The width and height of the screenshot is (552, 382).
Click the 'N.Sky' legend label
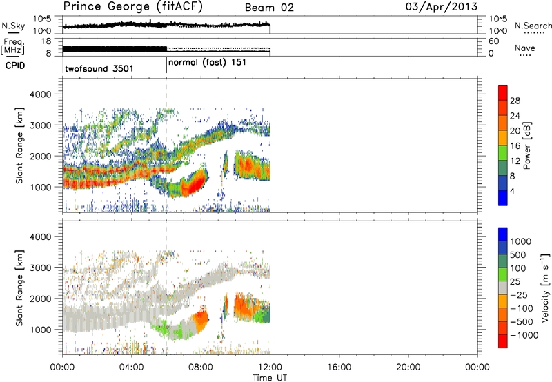tap(13, 26)
